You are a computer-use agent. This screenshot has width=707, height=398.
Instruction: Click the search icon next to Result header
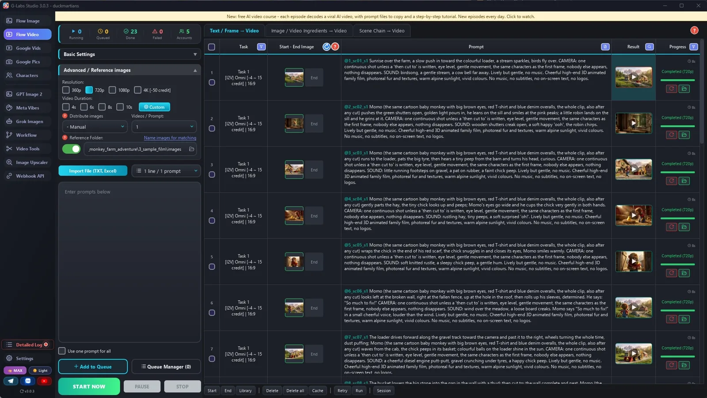pos(649,47)
